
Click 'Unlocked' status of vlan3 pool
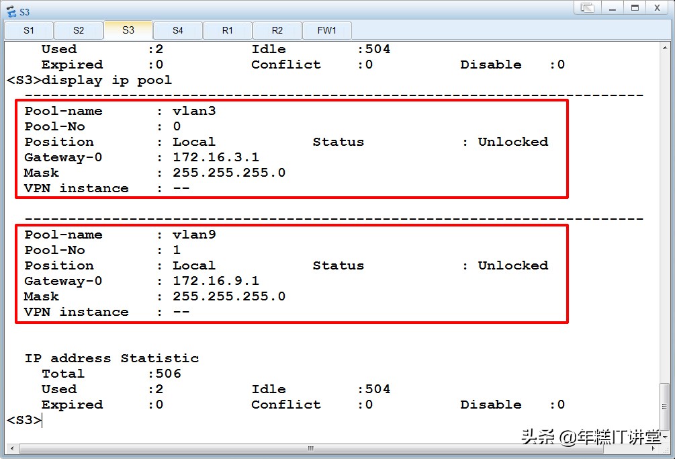512,142
